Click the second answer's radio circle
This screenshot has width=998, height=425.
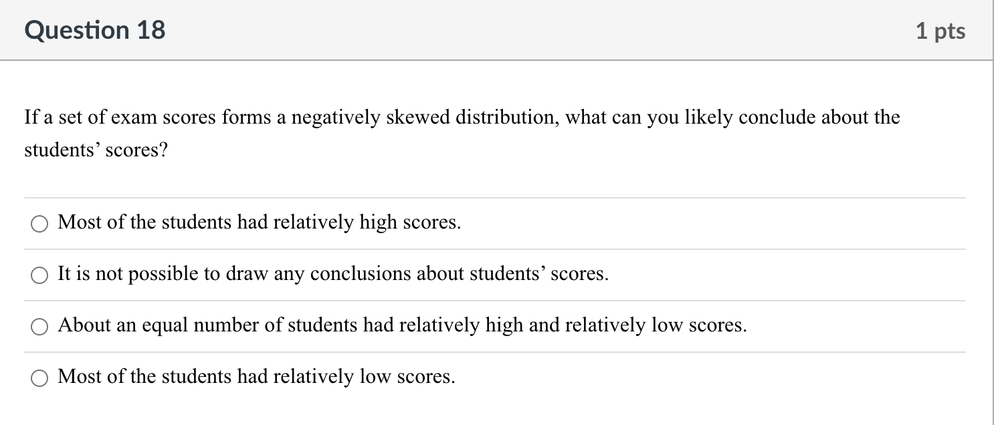coord(39,275)
